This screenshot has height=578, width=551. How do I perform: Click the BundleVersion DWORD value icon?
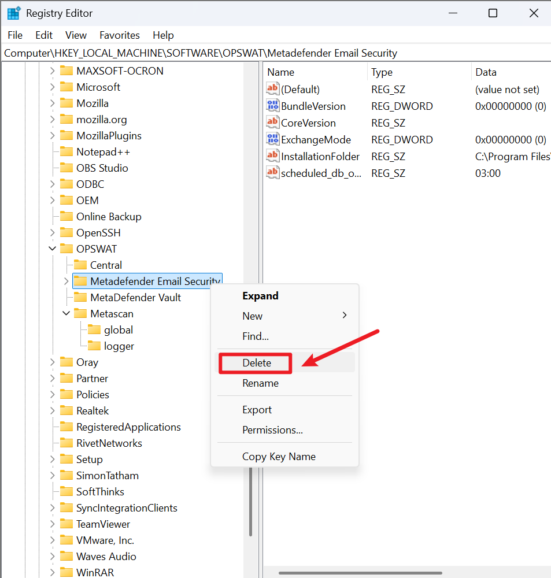click(x=272, y=106)
